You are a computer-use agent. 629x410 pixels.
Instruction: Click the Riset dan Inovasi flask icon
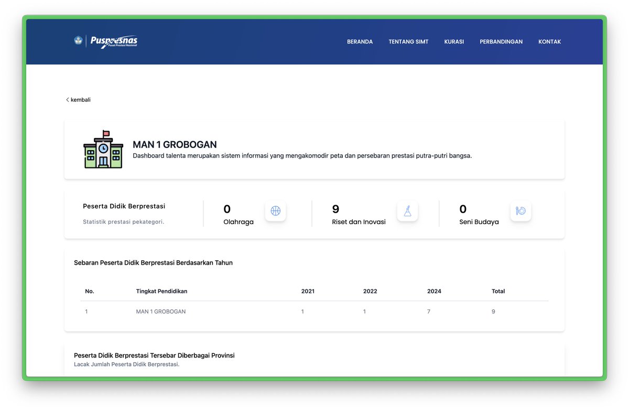tap(407, 211)
